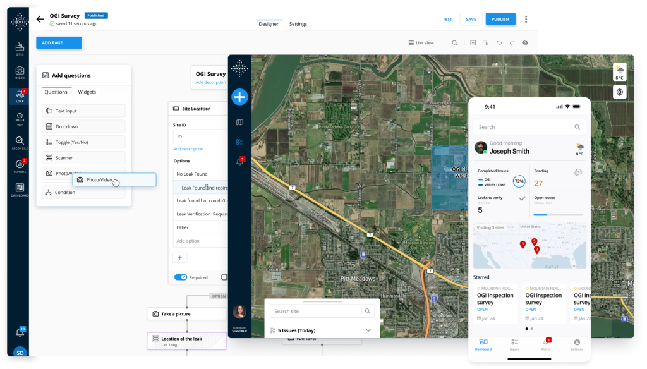The image size is (647, 369).
Task: Tap the search magnifier in mobile search
Action: point(577,127)
